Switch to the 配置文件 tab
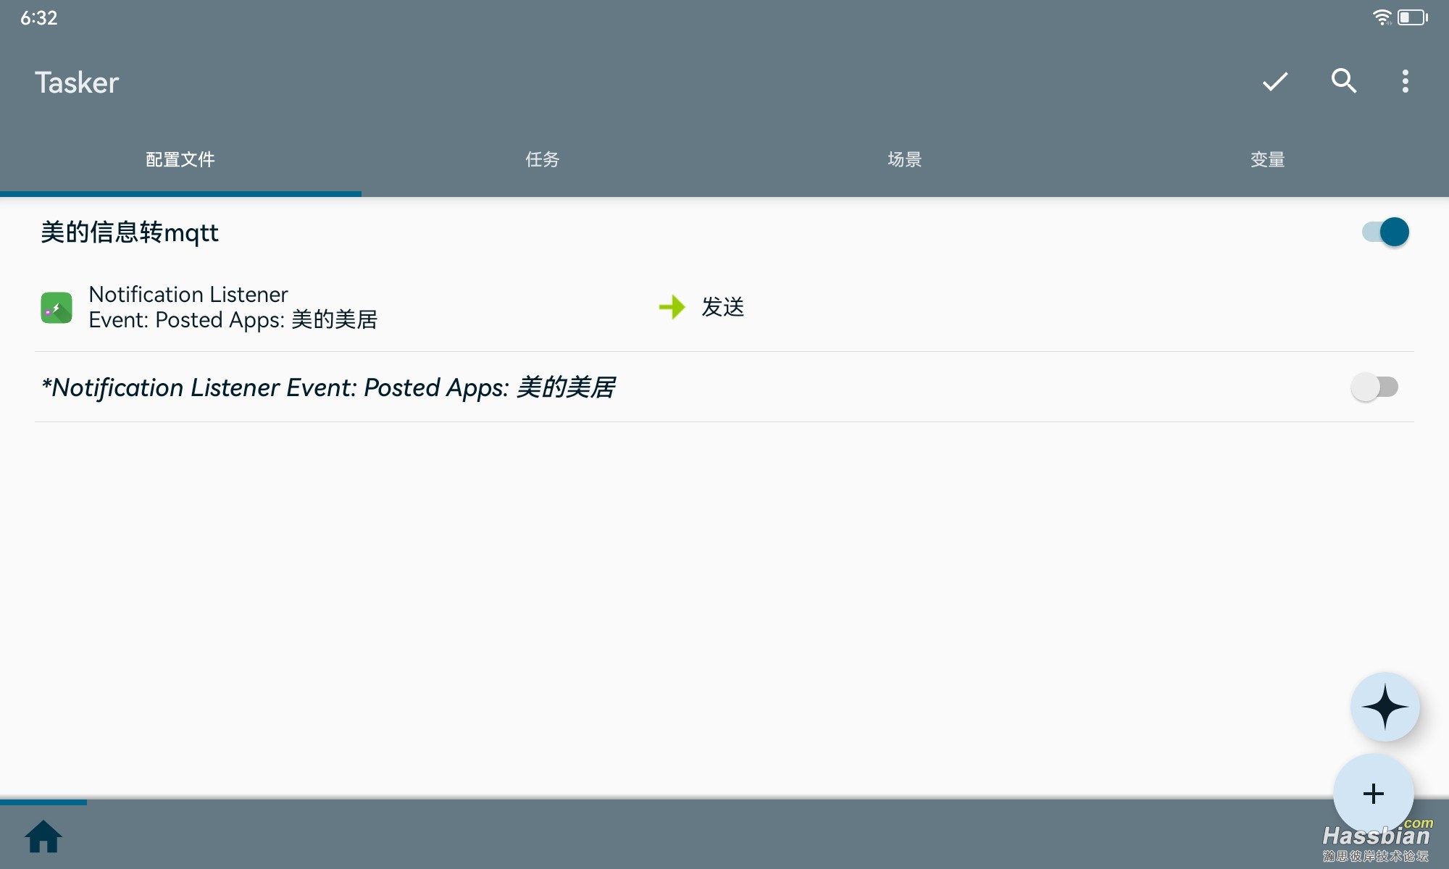Screen dimensions: 1449x869 [x=180, y=159]
